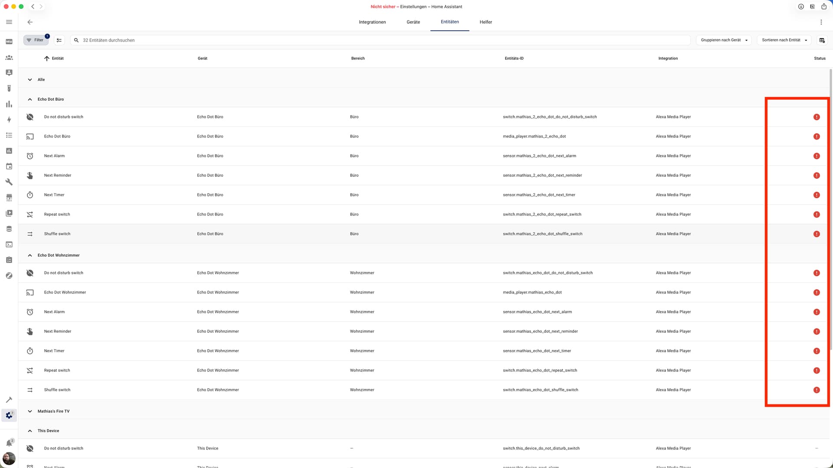The width and height of the screenshot is (833, 468).
Task: Open Gruppieren nach Gerät dropdown
Action: pos(724,40)
